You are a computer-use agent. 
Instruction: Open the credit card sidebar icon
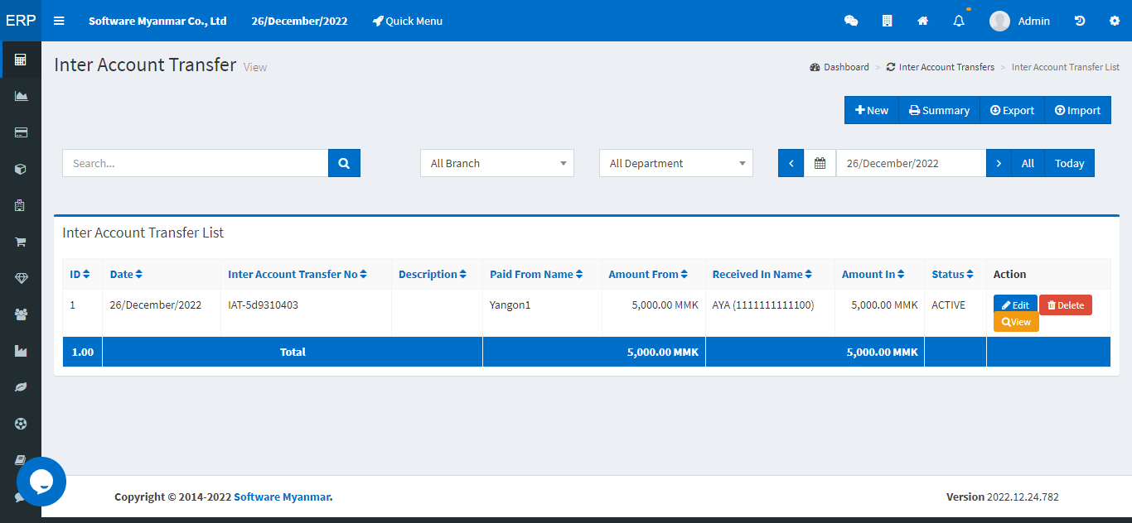[21, 132]
